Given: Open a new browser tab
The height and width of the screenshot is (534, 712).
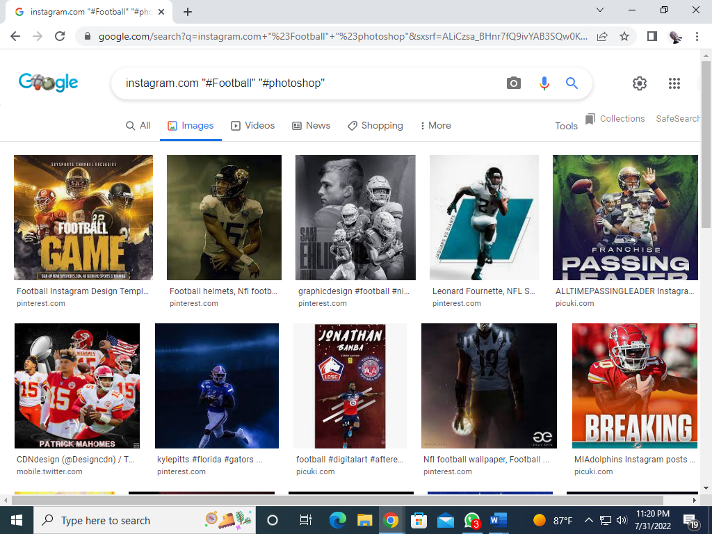Looking at the screenshot, I should pos(188,12).
